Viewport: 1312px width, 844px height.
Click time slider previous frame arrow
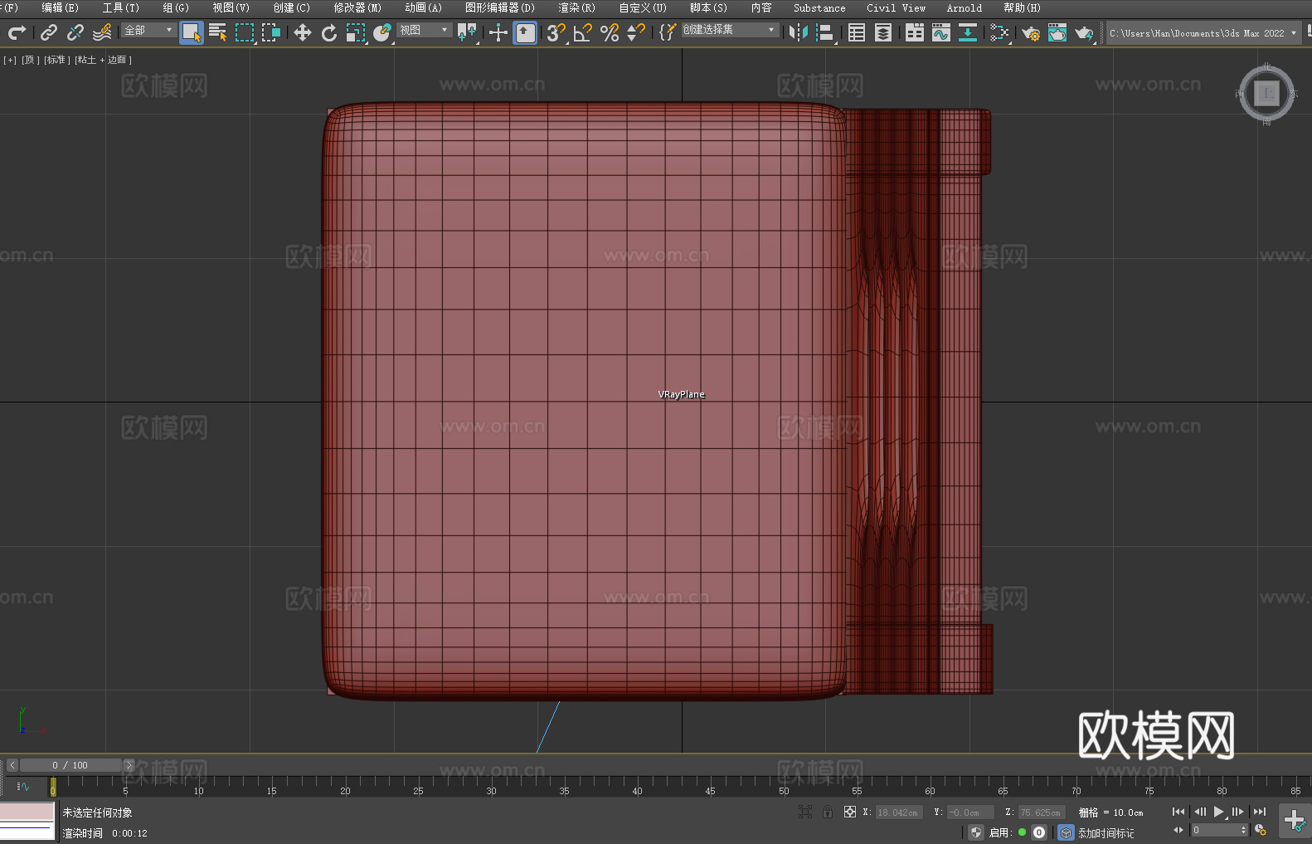[12, 765]
